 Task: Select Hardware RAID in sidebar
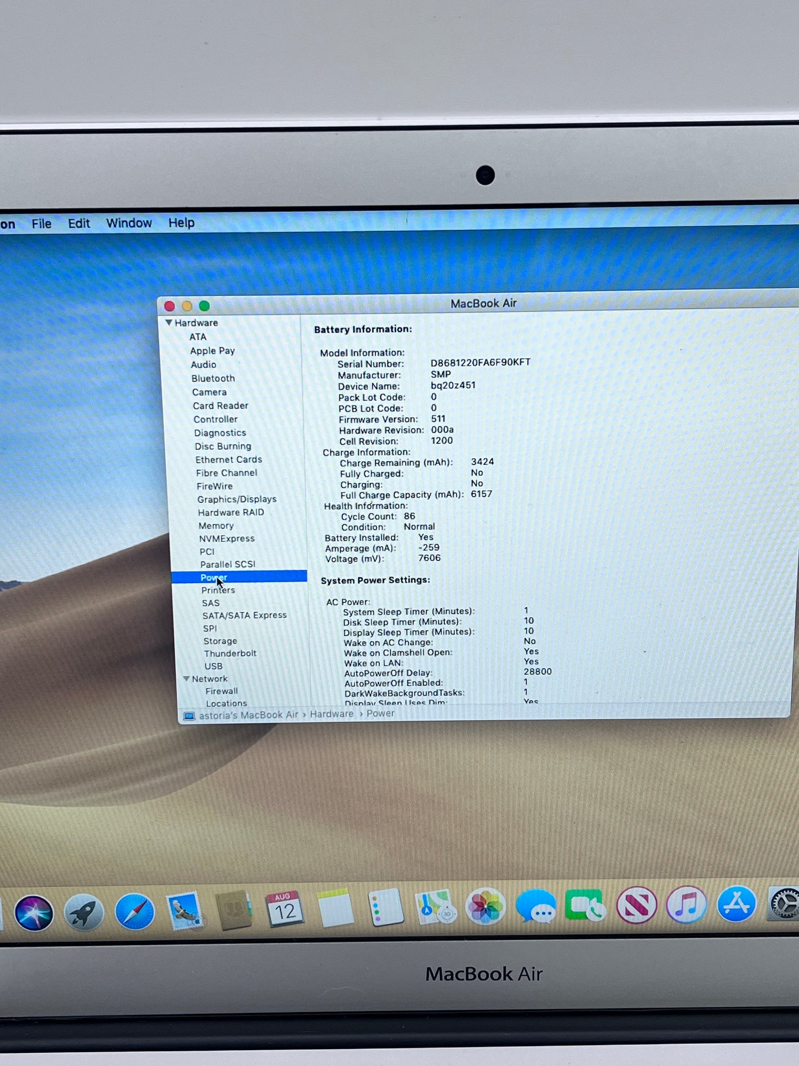click(x=231, y=512)
